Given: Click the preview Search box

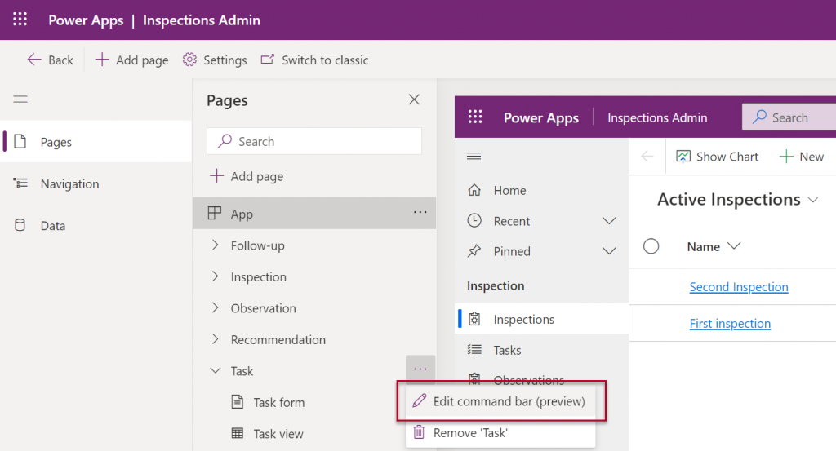Looking at the screenshot, I should tap(789, 117).
